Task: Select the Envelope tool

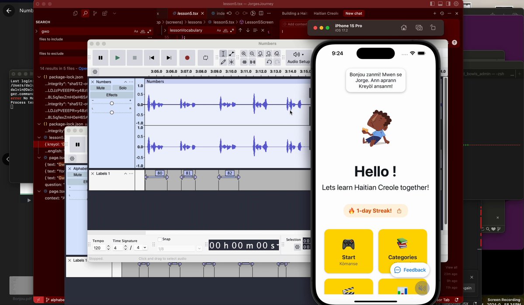Action: (231, 54)
